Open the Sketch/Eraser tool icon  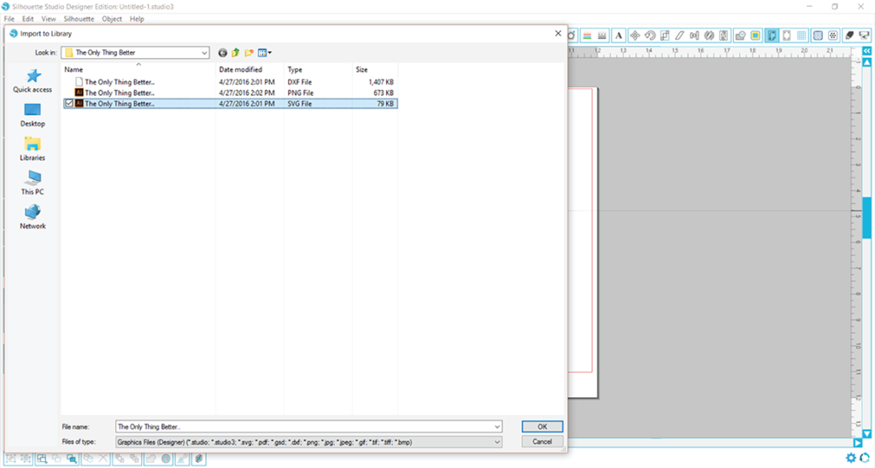[x=849, y=36]
